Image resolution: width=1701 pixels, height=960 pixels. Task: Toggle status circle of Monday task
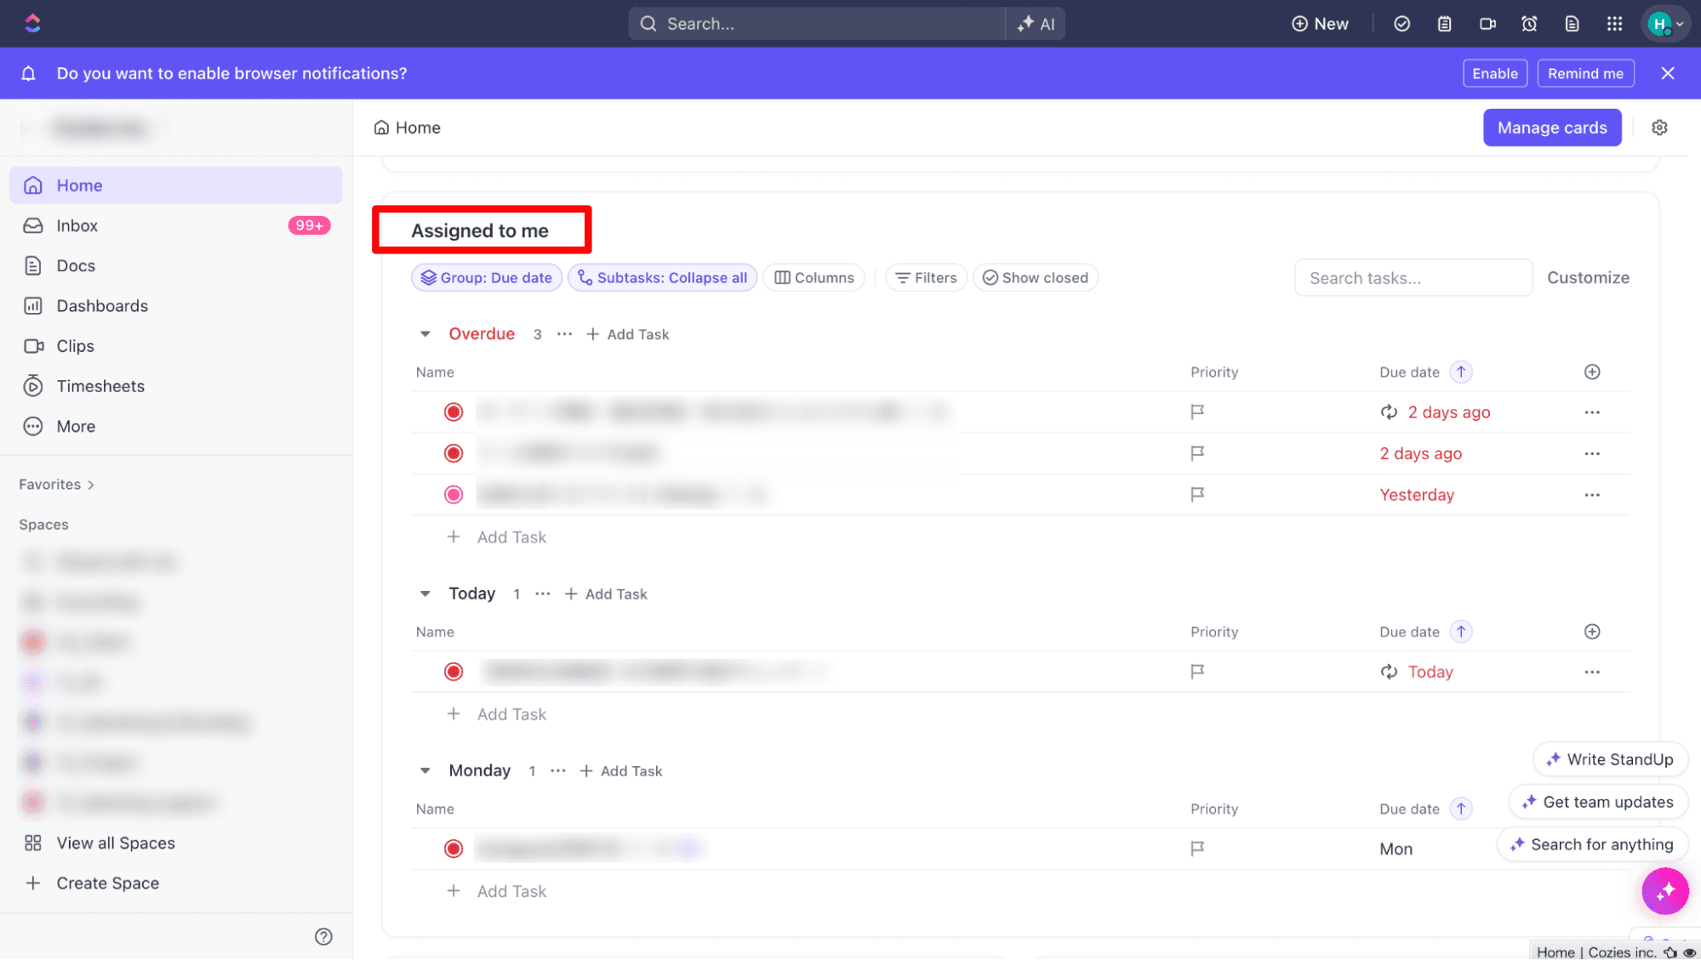454,849
